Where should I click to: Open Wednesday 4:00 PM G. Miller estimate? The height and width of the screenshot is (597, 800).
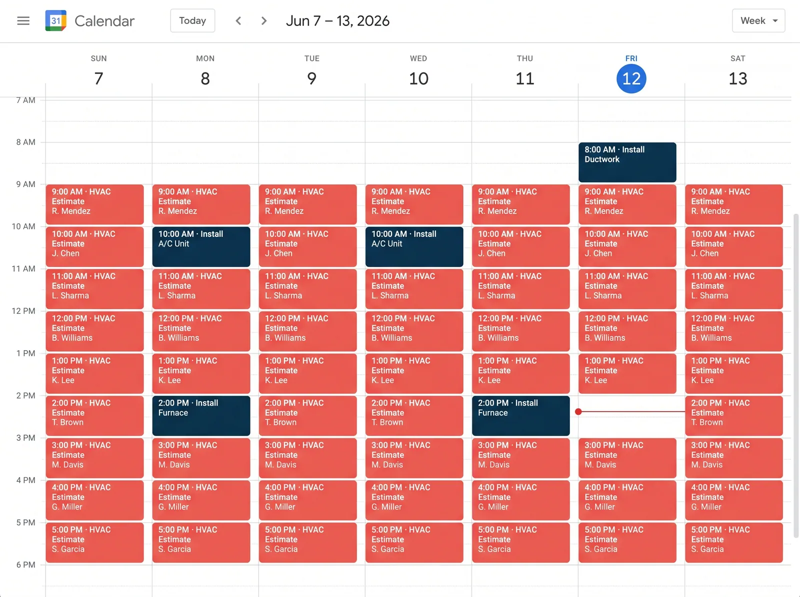click(414, 500)
